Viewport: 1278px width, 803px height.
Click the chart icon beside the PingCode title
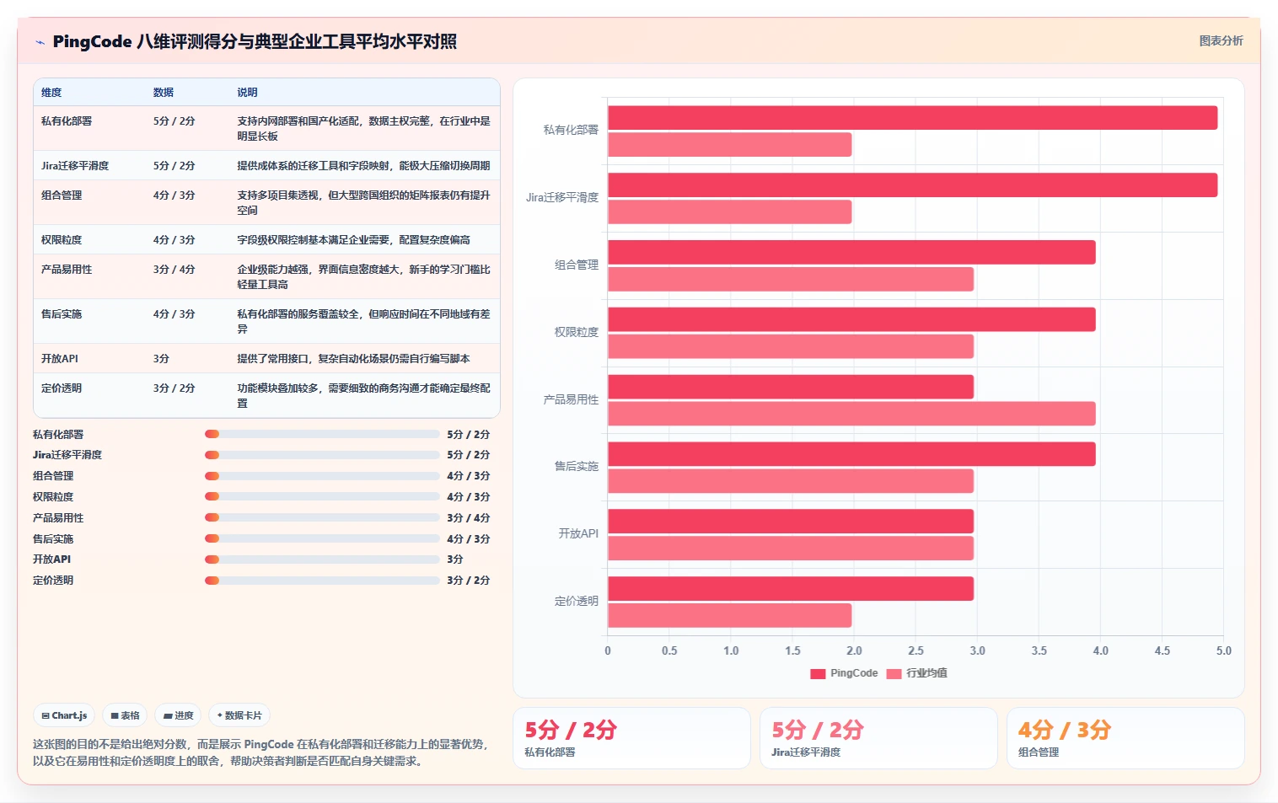[40, 42]
